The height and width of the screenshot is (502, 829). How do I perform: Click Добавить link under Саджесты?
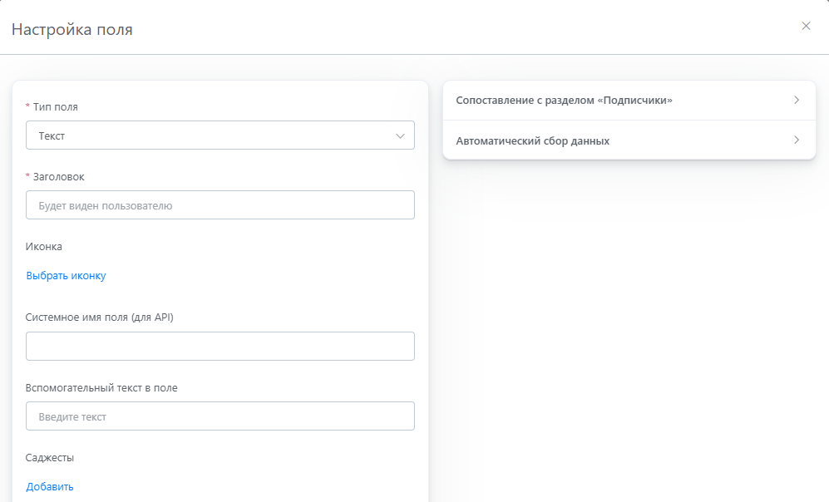[x=50, y=487]
